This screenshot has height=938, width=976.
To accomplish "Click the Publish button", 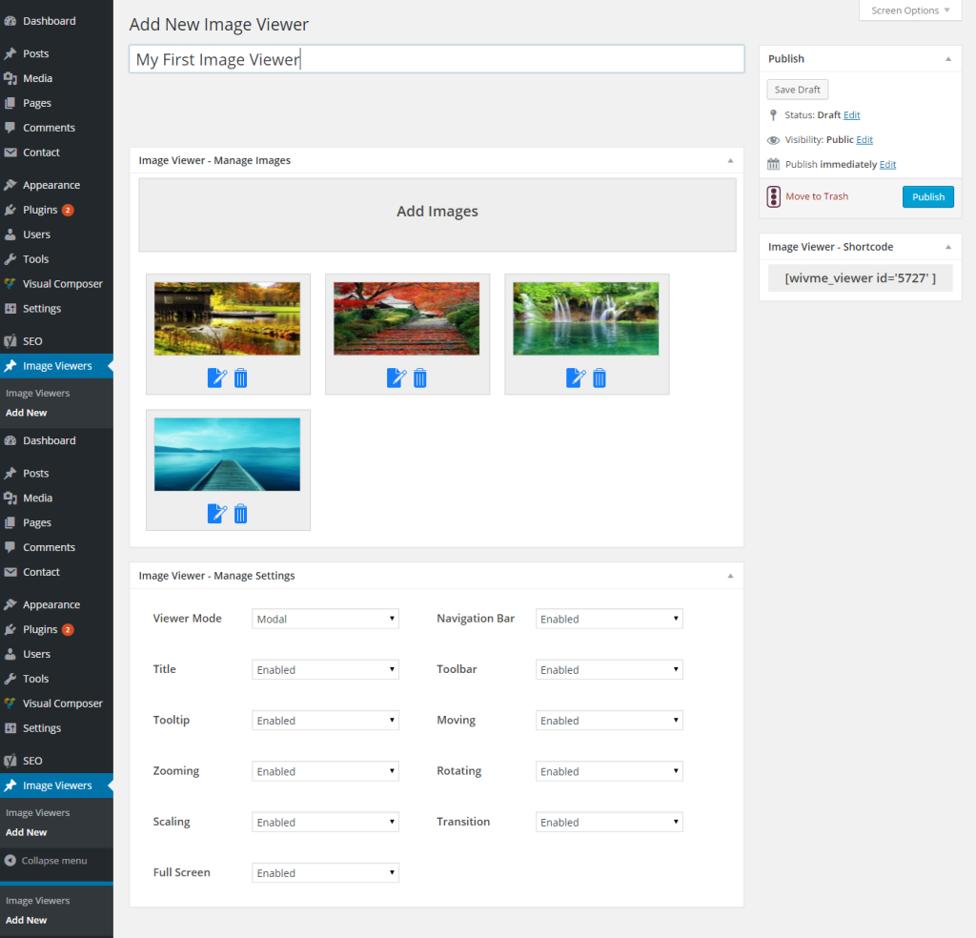I will coord(927,196).
